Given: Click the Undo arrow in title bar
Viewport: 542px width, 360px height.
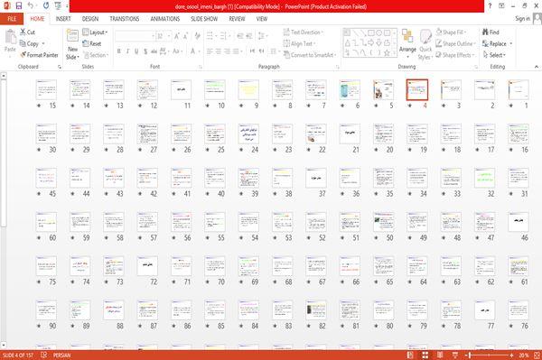Looking at the screenshot, I should (31, 5).
